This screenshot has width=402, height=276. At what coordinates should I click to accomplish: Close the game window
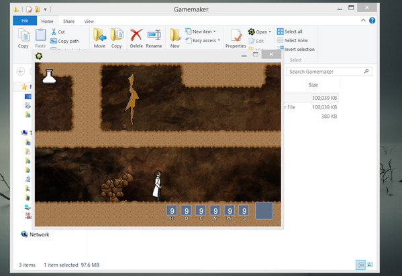click(x=271, y=54)
